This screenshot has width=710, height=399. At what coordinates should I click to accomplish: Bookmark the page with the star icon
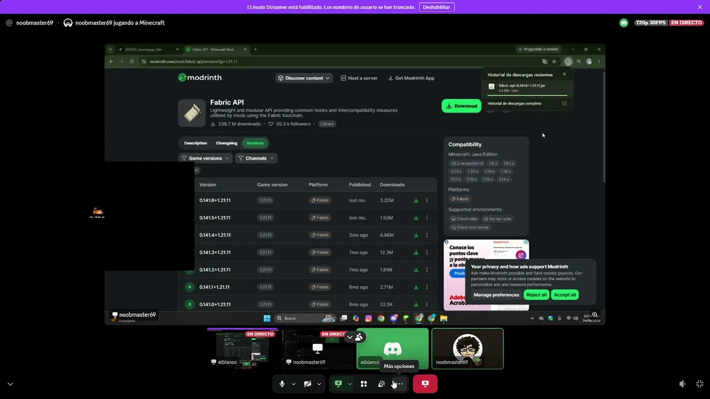tap(554, 62)
